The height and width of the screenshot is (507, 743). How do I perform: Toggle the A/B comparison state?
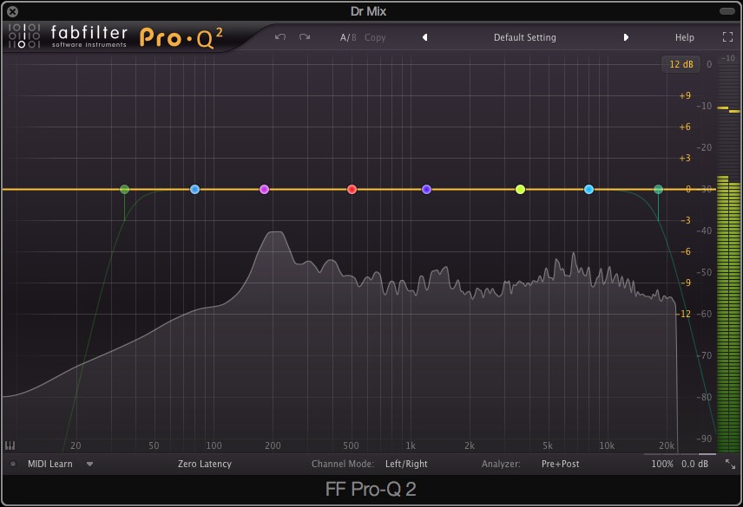coord(348,37)
